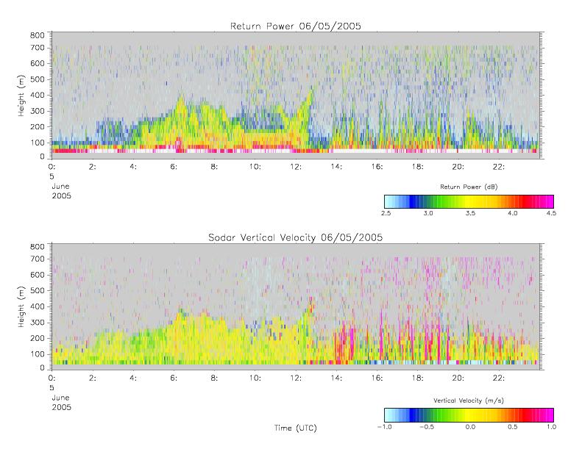The image size is (582, 449).
Task: Select the 'Return Power (dB)' colorbar label
Action: coord(469,187)
